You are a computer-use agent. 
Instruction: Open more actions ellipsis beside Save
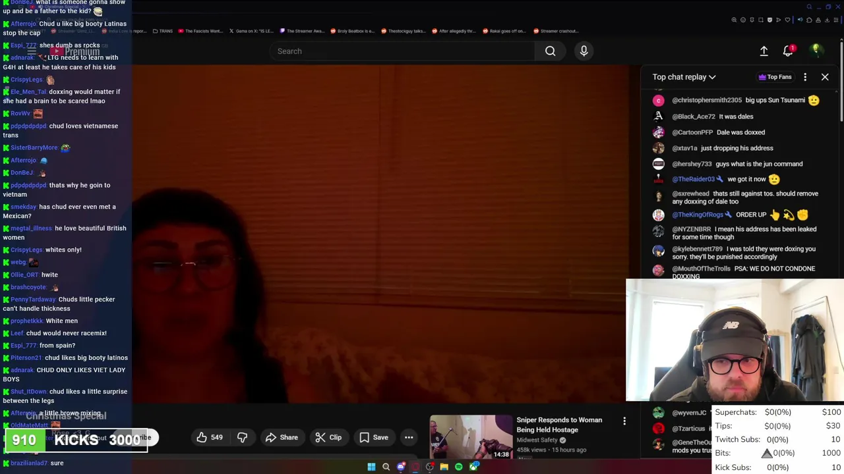[409, 437]
